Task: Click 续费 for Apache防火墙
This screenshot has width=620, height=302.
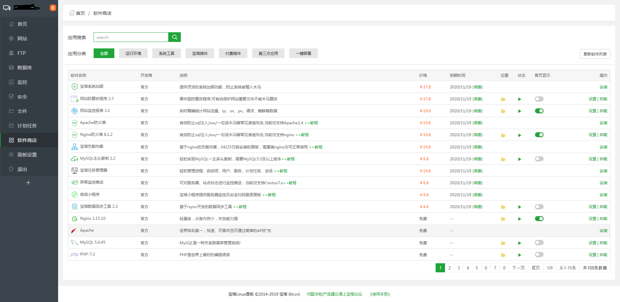Action: [478, 123]
